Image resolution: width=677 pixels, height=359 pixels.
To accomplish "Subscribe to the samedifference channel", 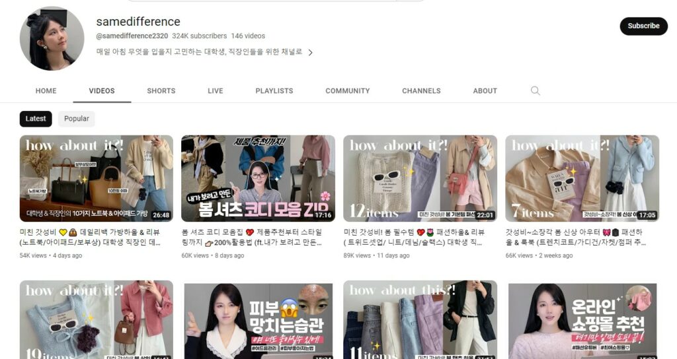I will [x=643, y=26].
